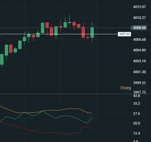The image size is (151, 142).
Task: Click the 3999.51 price axis label
Action: click(x=139, y=83)
